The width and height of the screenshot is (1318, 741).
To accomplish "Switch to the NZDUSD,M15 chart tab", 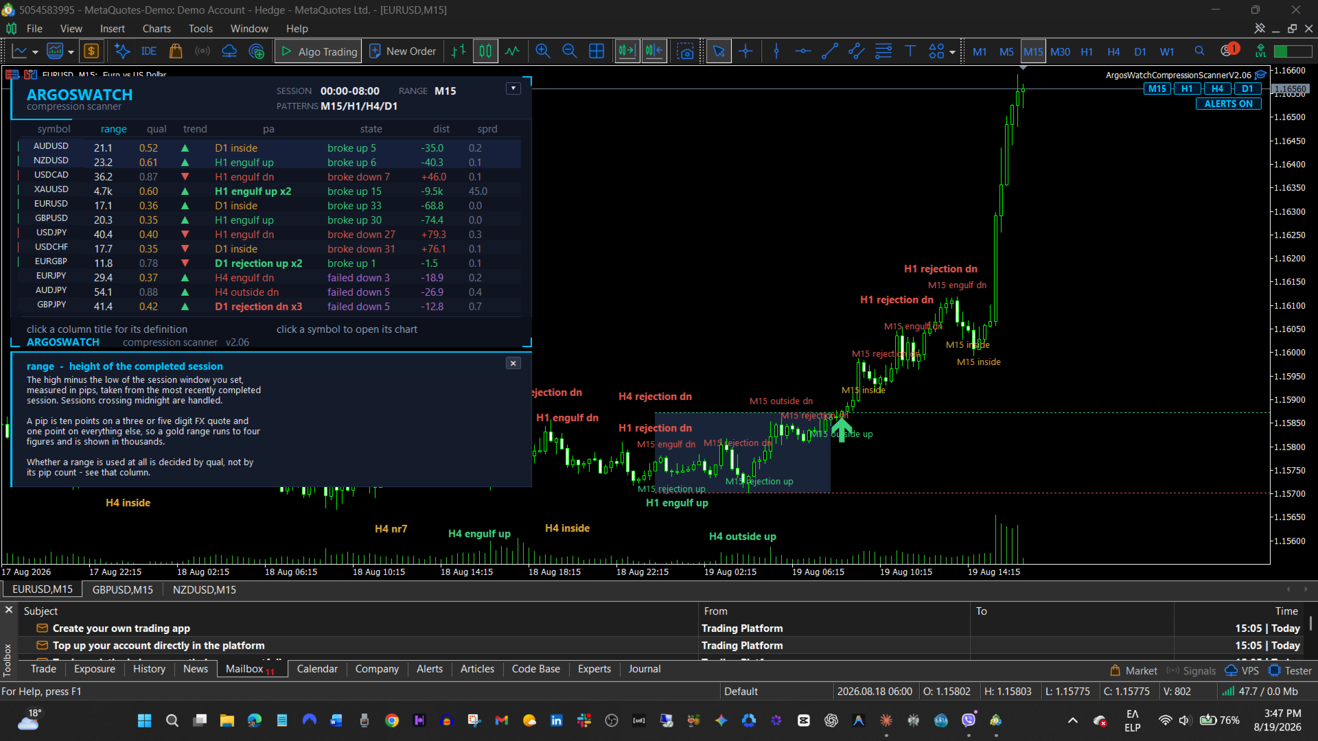I will pyautogui.click(x=205, y=589).
